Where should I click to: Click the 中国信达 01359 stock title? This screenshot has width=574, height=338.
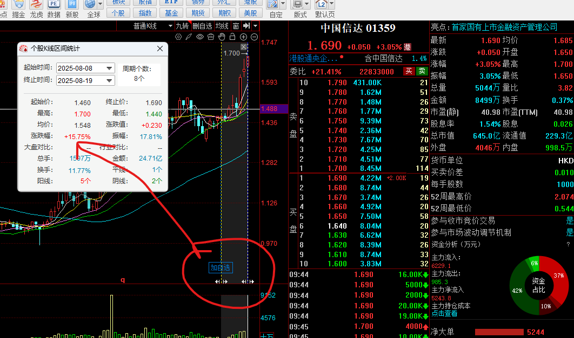(x=358, y=28)
